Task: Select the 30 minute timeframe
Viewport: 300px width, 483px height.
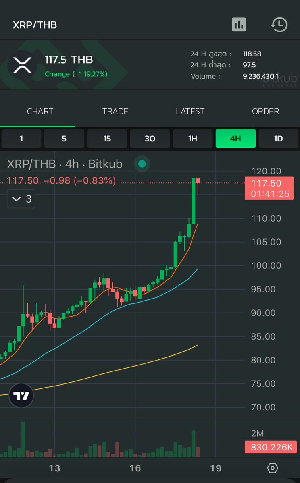Action: [150, 138]
